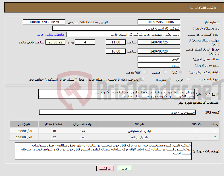Click the اطلاعات کالاهای مورد نیاز section title
The width and height of the screenshot is (224, 176).
coord(199,103)
